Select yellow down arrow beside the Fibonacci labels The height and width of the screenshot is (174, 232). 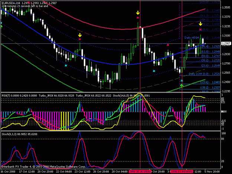pyautogui.click(x=200, y=24)
